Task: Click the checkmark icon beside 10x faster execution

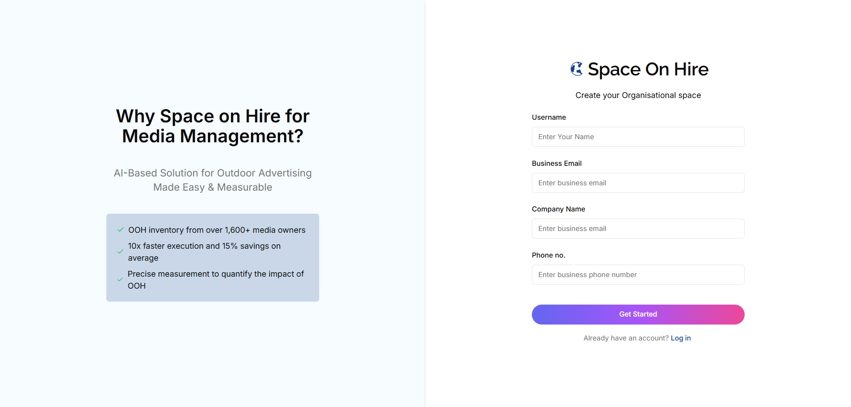Action: click(120, 252)
